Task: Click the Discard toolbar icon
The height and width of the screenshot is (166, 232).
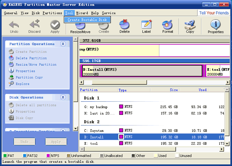Action: coord(34,24)
